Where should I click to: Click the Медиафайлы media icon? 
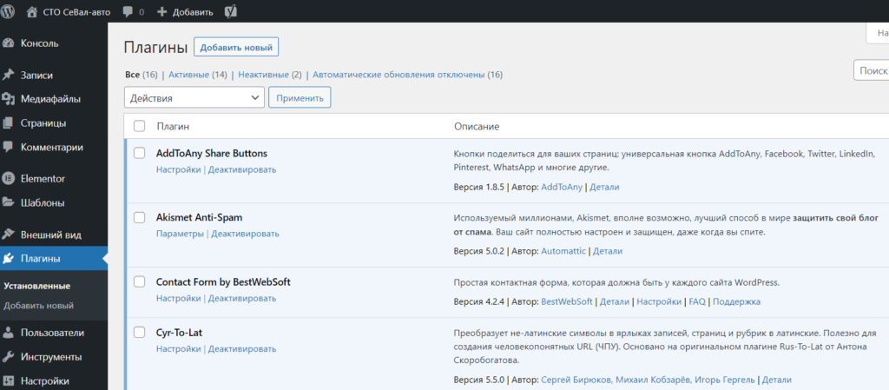[x=8, y=99]
